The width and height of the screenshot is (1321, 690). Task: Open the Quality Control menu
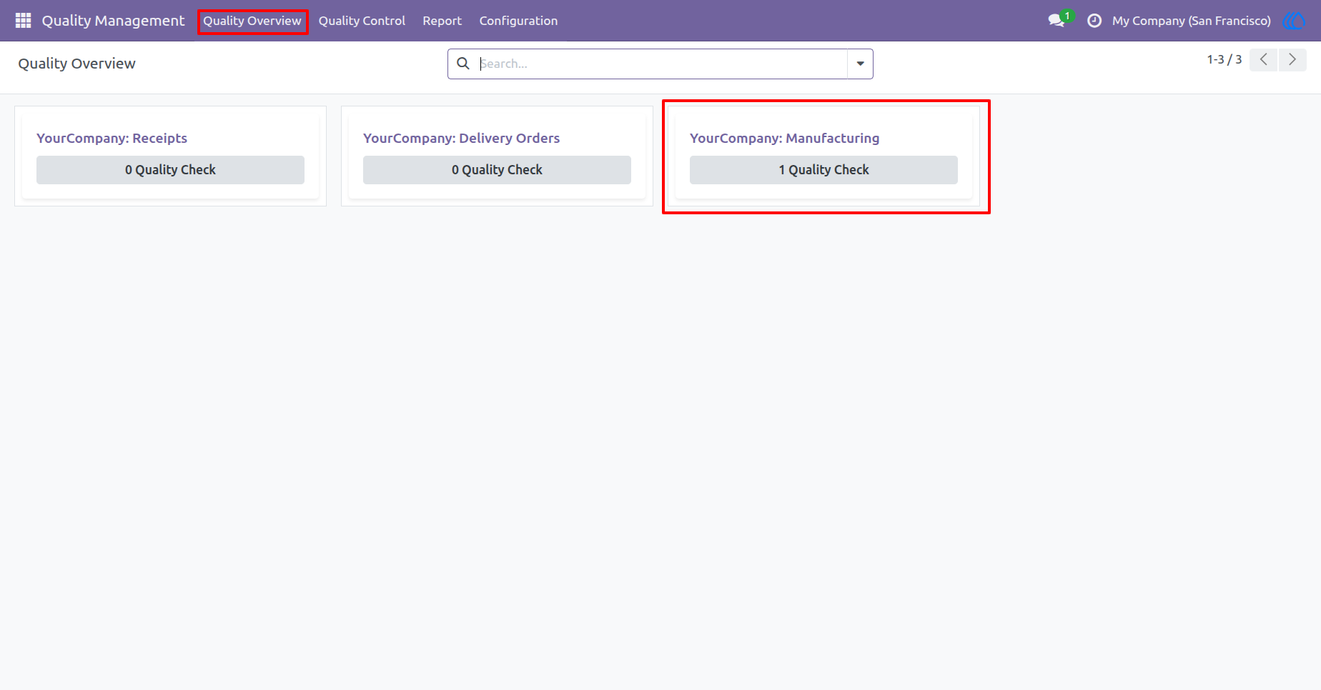coord(362,21)
